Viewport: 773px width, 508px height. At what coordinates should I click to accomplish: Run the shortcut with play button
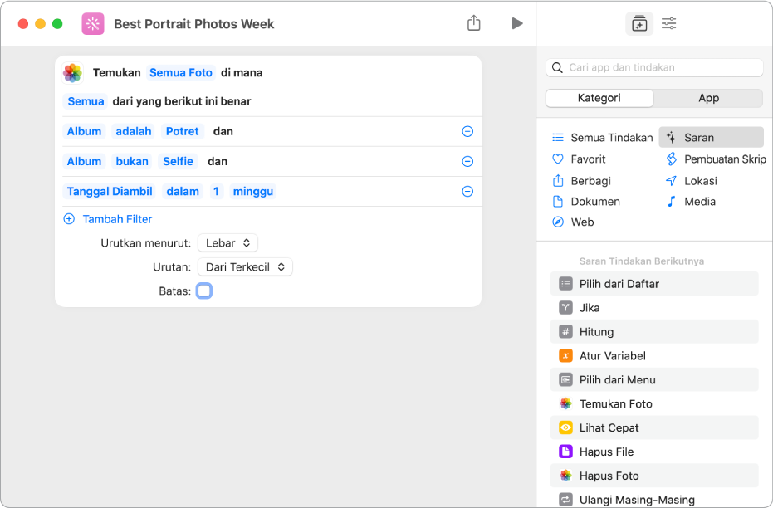click(x=516, y=23)
